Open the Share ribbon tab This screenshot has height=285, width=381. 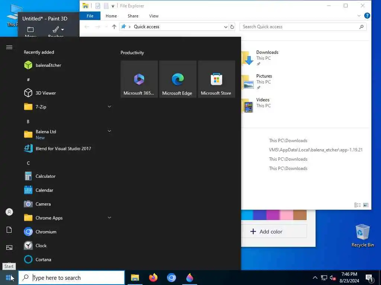click(133, 16)
